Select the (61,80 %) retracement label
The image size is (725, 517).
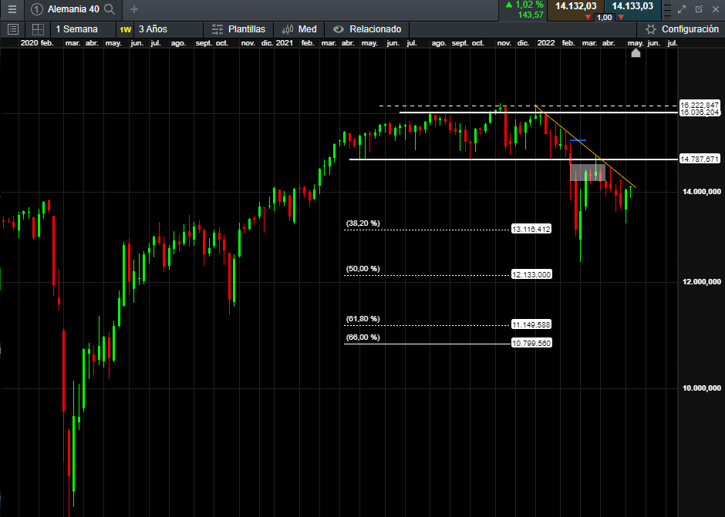click(x=363, y=319)
